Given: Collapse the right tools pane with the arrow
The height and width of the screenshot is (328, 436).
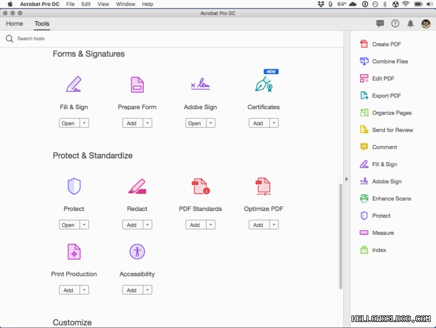Looking at the screenshot, I should tap(347, 179).
